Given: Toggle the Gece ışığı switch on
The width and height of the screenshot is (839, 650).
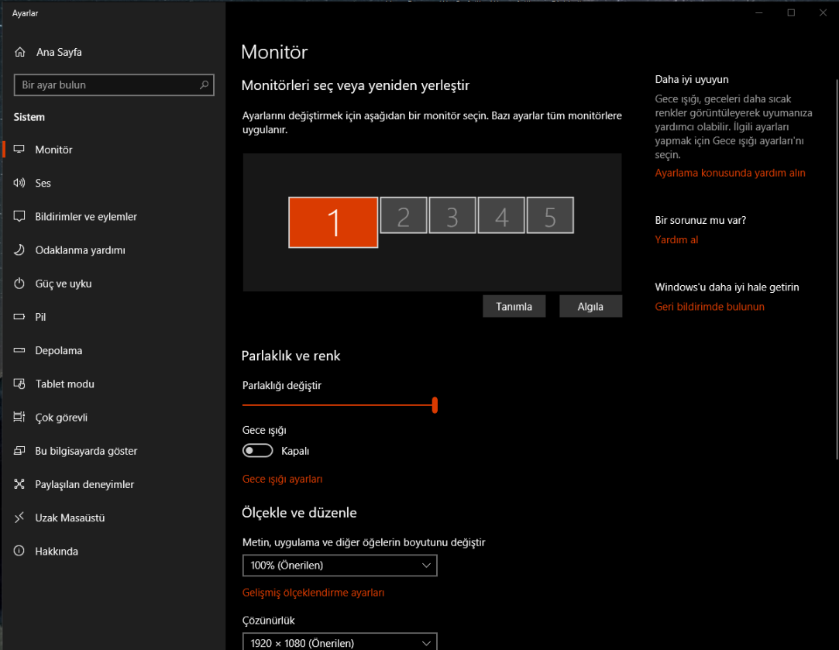Looking at the screenshot, I should point(257,450).
